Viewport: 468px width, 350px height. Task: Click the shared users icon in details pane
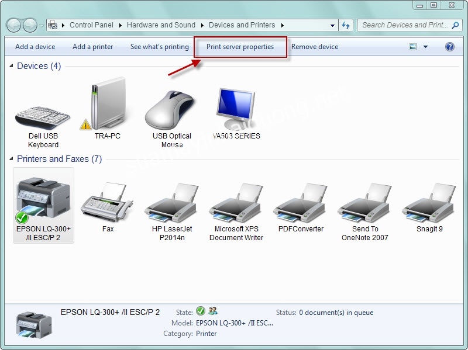click(x=213, y=311)
